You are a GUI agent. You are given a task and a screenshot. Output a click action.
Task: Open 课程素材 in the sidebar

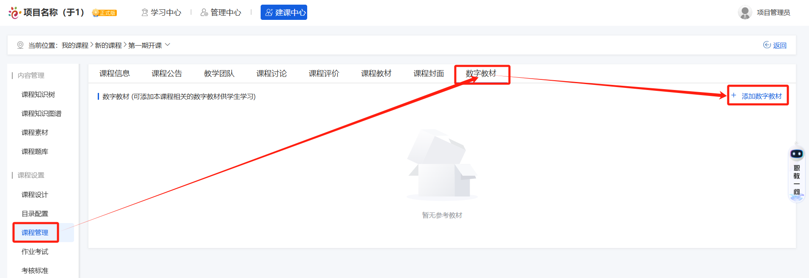(x=35, y=133)
